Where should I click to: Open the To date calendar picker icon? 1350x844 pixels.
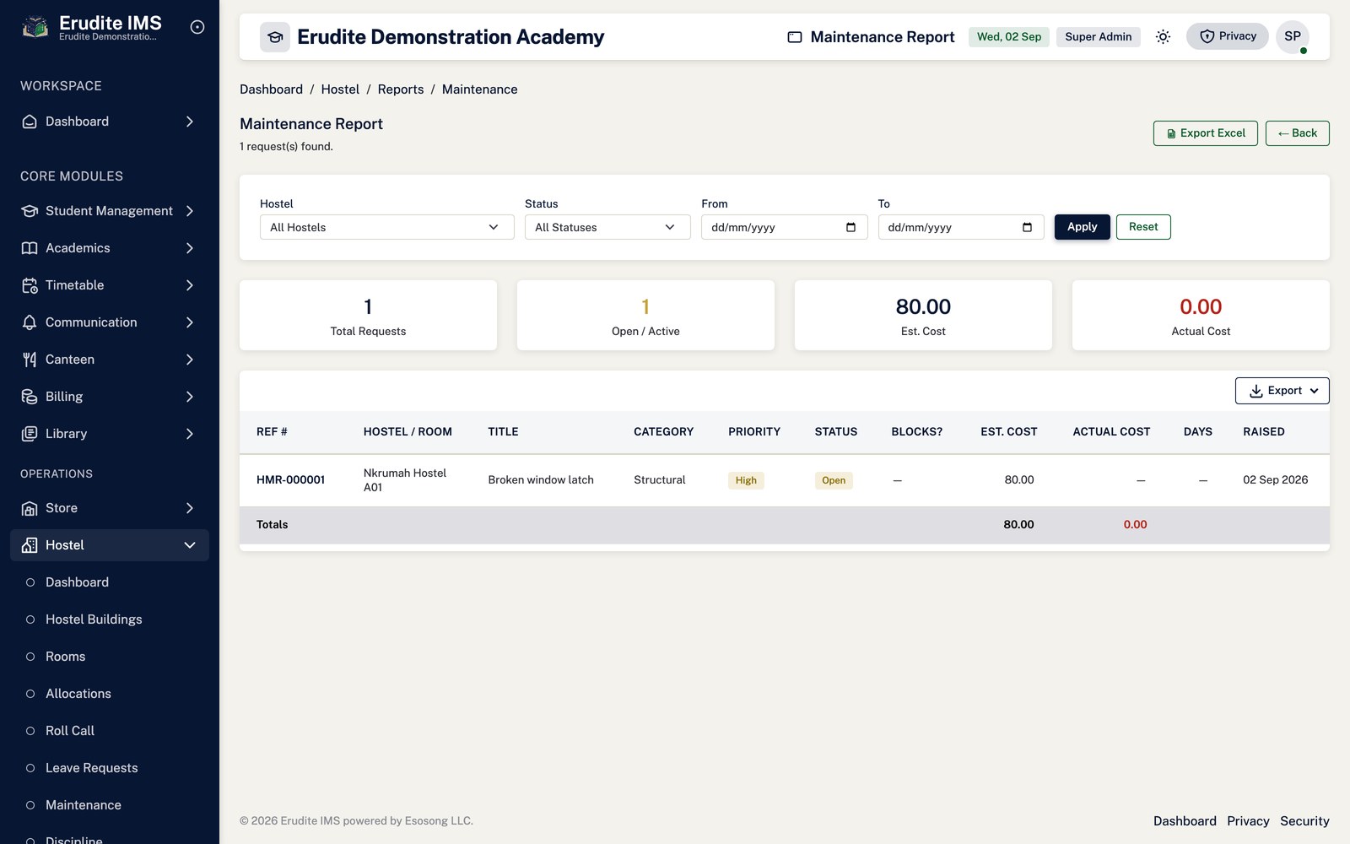[x=1027, y=227]
